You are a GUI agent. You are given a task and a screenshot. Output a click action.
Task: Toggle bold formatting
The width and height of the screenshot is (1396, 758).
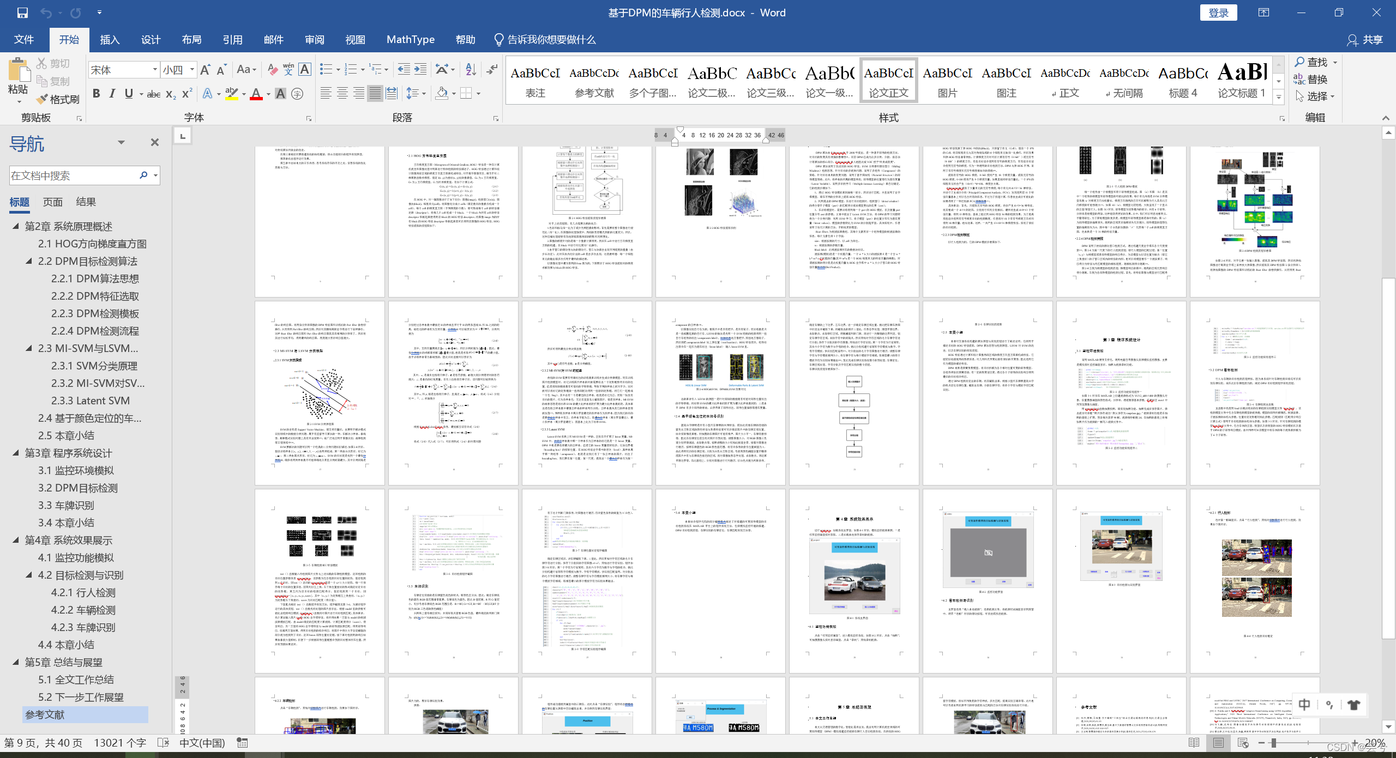[x=97, y=94]
